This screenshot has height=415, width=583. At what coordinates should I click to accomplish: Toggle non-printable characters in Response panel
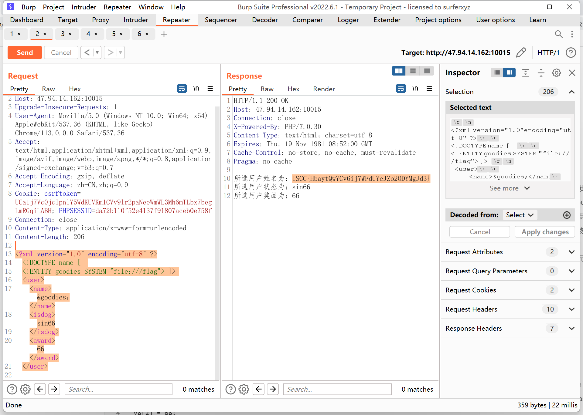point(415,89)
